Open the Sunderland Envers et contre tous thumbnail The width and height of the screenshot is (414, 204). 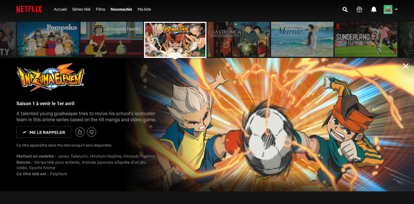coord(366,39)
